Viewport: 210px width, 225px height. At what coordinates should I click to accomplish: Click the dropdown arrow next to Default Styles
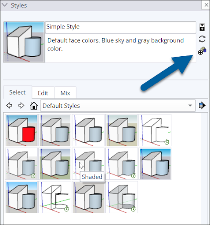click(190, 105)
